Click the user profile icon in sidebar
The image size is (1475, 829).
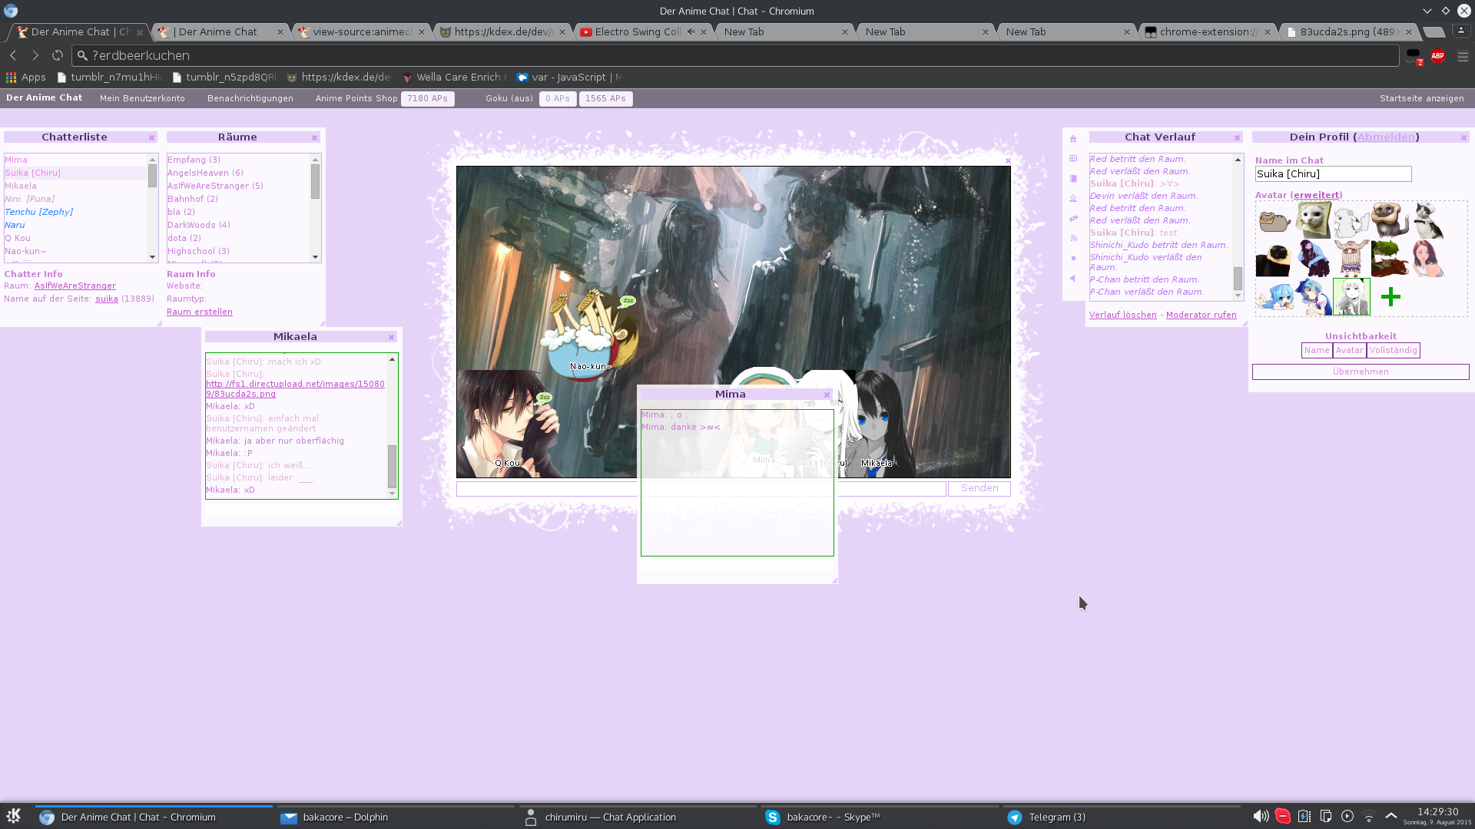point(1073,199)
